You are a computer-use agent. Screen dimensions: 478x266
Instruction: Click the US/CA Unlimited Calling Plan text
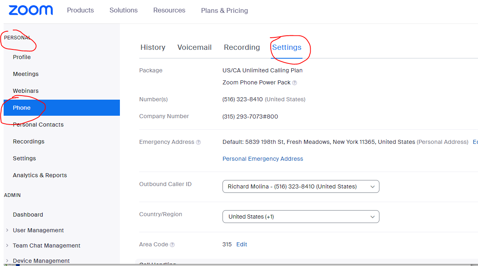tap(262, 70)
